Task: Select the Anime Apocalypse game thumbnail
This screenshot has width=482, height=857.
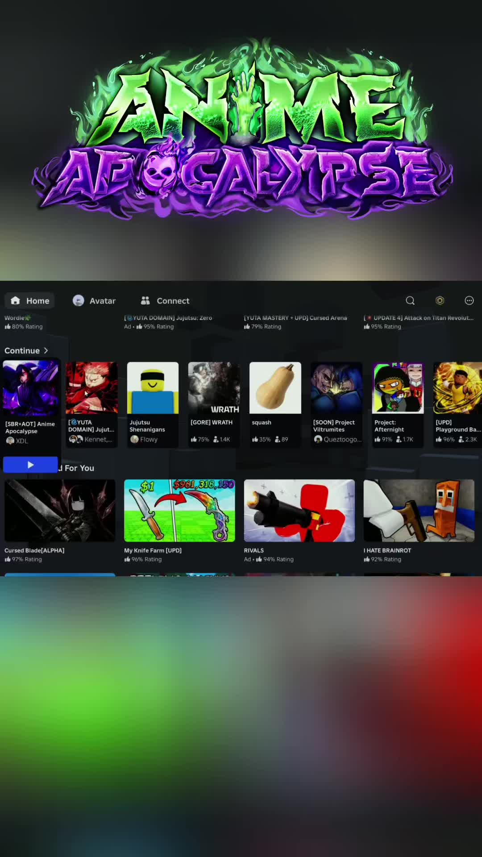Action: [30, 388]
